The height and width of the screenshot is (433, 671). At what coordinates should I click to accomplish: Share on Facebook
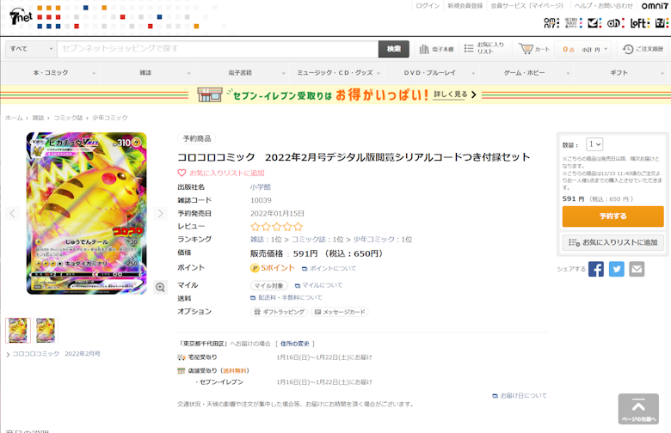pos(595,269)
